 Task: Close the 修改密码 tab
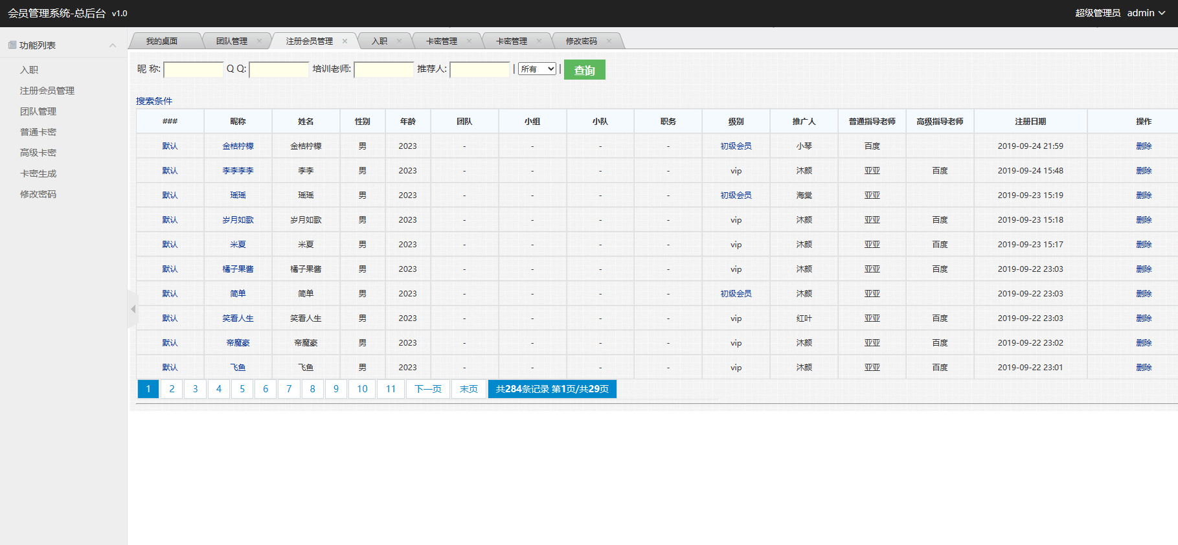[x=609, y=41]
